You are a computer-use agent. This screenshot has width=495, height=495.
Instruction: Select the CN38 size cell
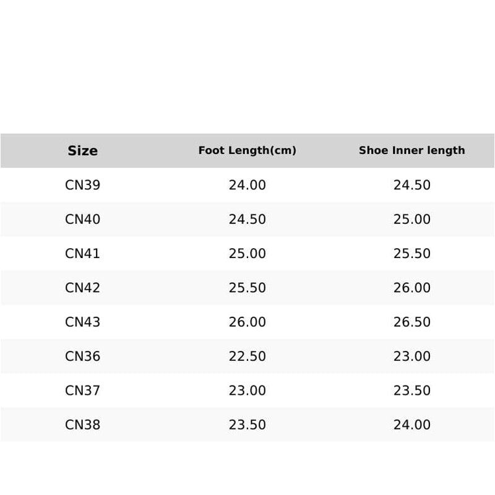[83, 424]
